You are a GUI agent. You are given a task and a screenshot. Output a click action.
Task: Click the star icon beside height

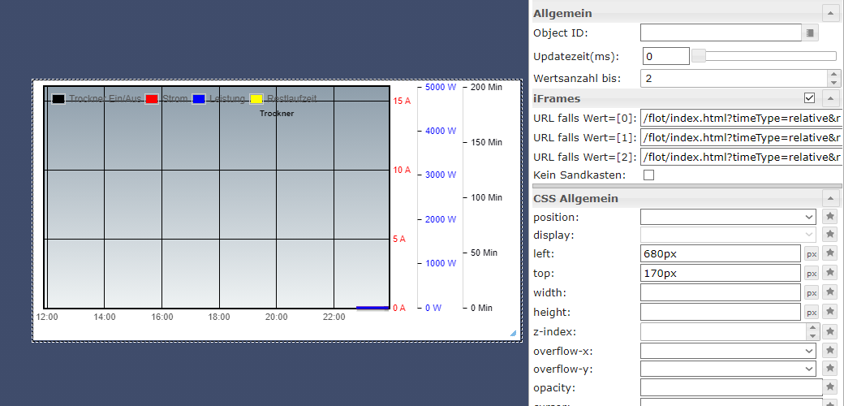(x=830, y=312)
